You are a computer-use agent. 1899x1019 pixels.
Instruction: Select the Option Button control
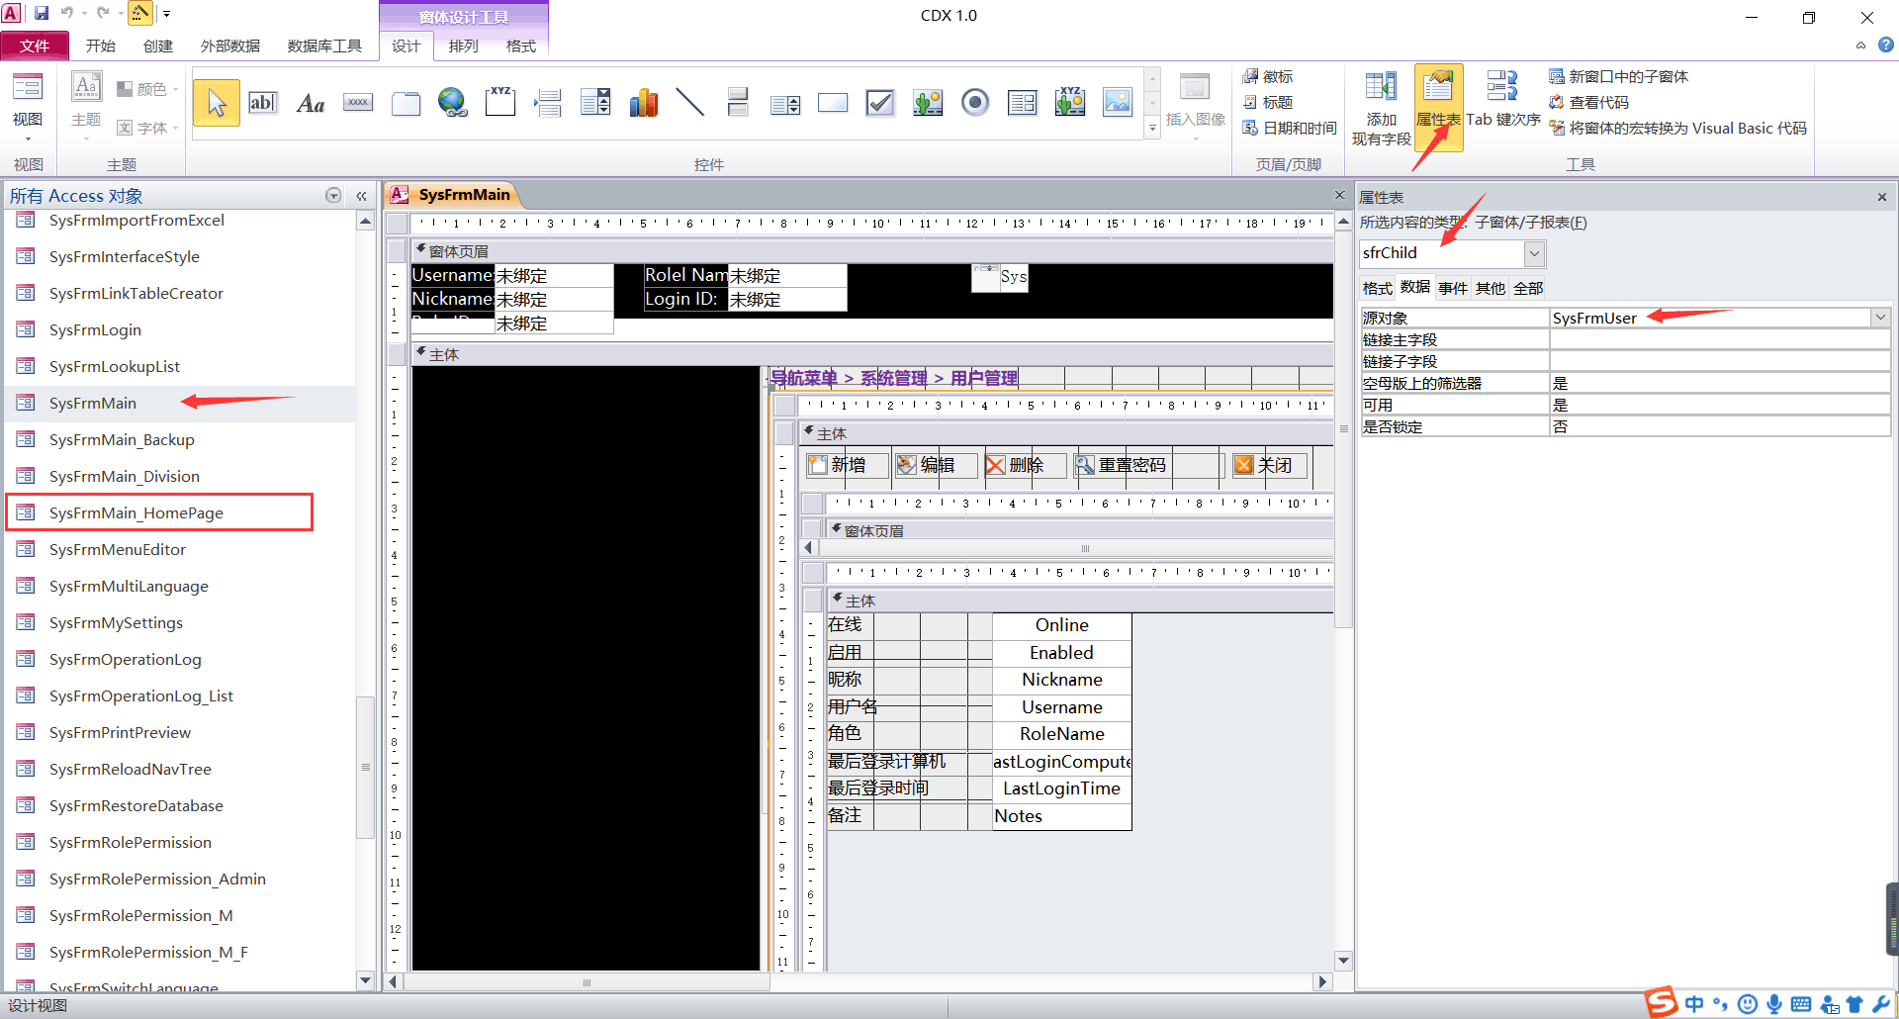tap(975, 103)
